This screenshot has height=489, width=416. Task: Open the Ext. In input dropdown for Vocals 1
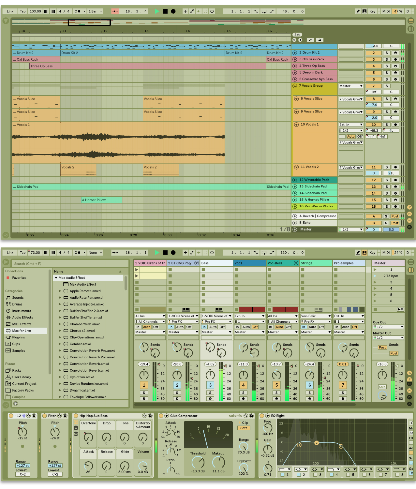[351, 125]
